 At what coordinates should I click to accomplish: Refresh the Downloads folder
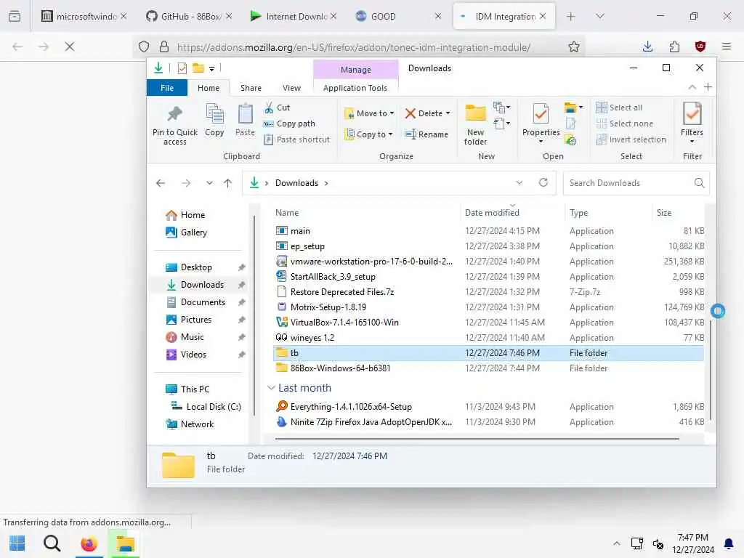click(543, 182)
